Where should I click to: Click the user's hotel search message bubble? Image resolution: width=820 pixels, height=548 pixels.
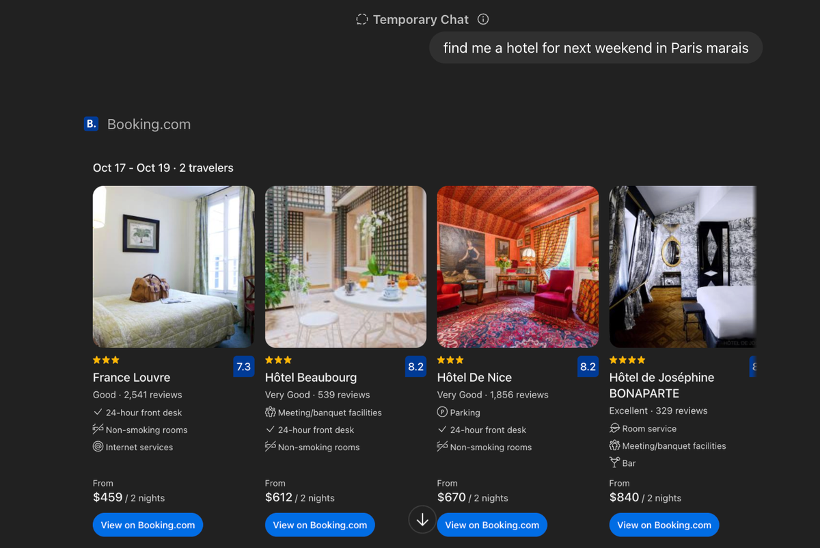(x=595, y=47)
